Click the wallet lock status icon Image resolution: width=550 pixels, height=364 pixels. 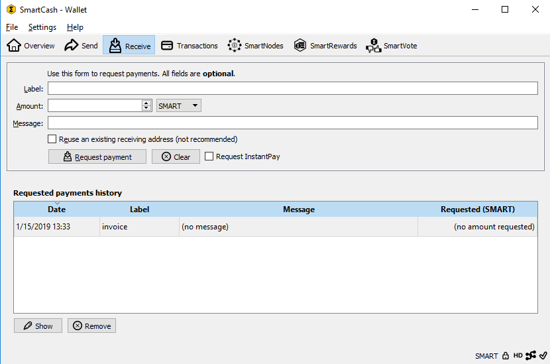point(506,355)
